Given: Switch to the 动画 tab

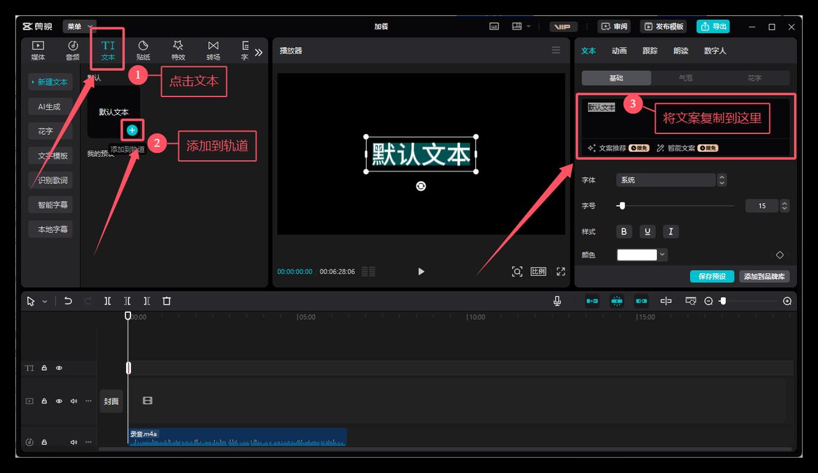Looking at the screenshot, I should tap(619, 50).
